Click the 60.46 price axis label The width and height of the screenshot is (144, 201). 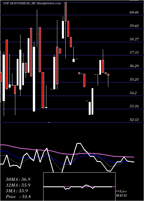click(x=134, y=12)
